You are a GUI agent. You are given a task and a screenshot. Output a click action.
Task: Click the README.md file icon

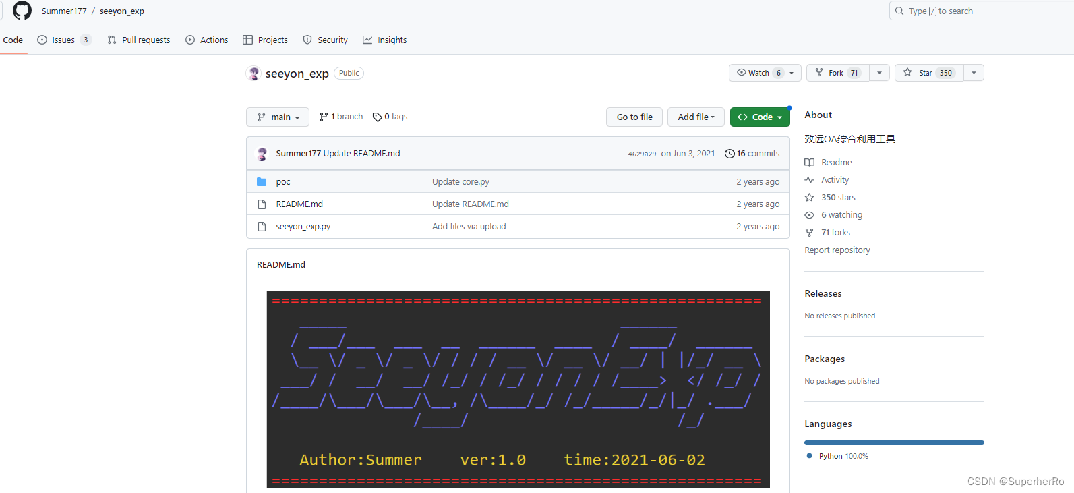262,204
